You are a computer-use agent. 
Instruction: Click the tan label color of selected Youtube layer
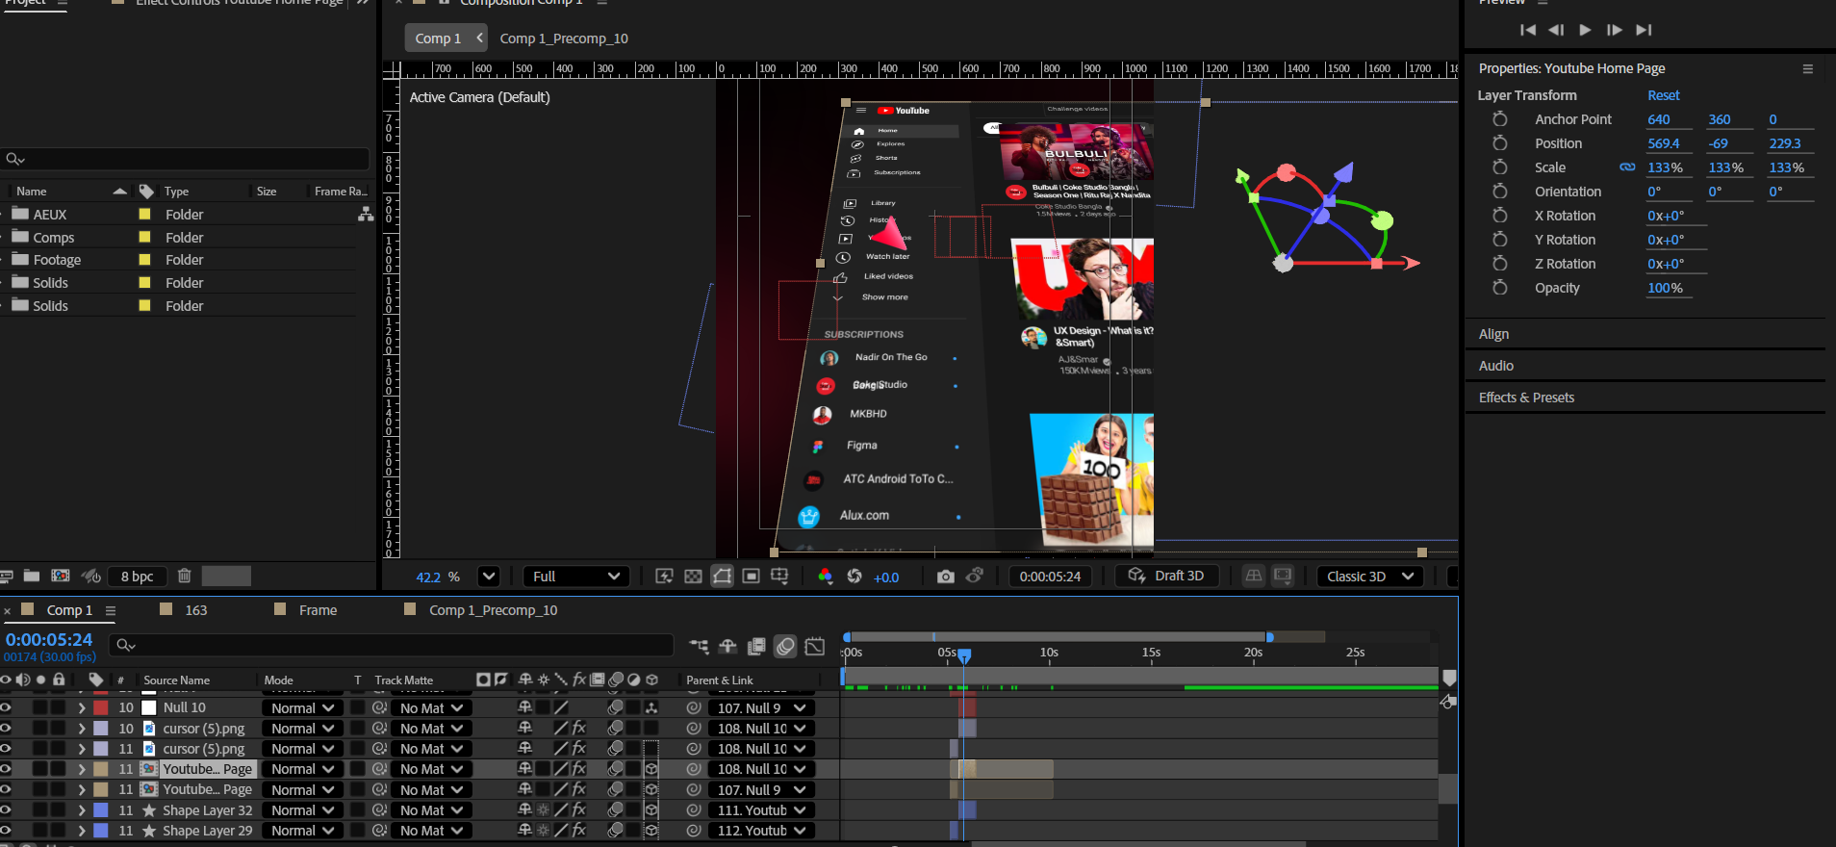(100, 769)
